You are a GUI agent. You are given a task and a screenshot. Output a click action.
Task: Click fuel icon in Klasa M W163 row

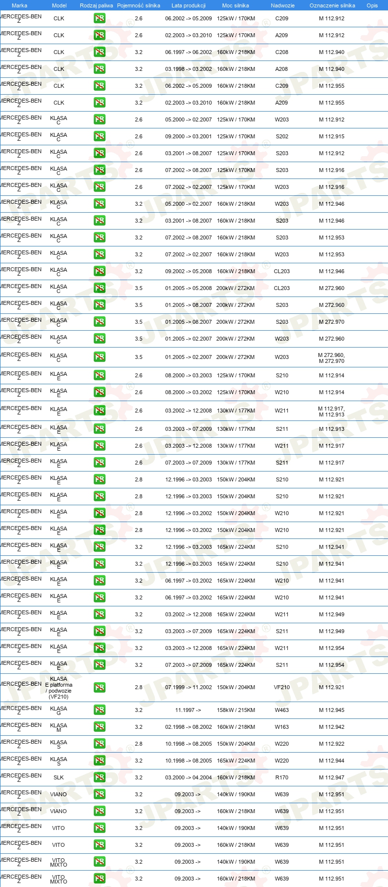(100, 727)
